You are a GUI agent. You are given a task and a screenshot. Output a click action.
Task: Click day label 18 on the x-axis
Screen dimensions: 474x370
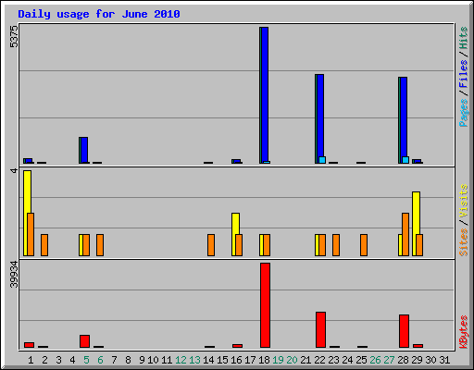tap(264, 360)
